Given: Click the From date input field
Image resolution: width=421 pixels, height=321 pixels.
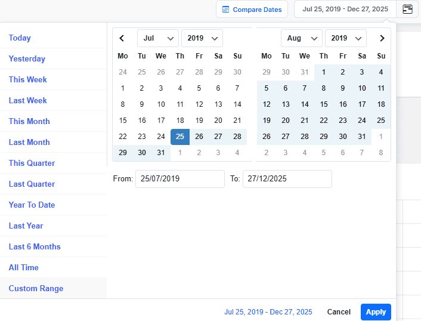Looking at the screenshot, I should click(x=180, y=179).
